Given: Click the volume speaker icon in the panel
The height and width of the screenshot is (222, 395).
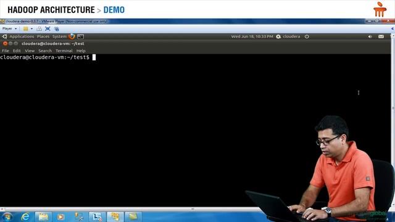Looking at the screenshot, I should pyautogui.click(x=370, y=37).
